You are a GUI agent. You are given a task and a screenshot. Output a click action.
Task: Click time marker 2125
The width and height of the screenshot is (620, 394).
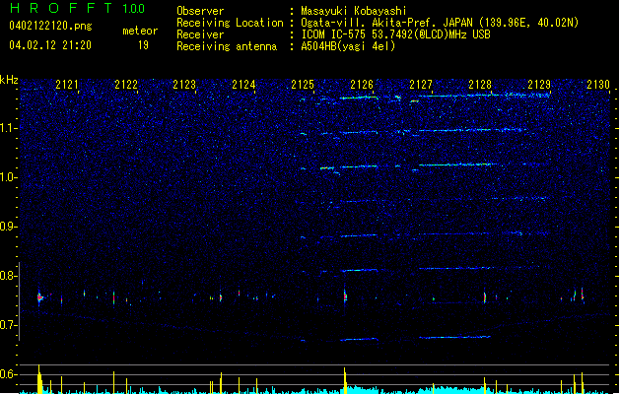pyautogui.click(x=303, y=85)
